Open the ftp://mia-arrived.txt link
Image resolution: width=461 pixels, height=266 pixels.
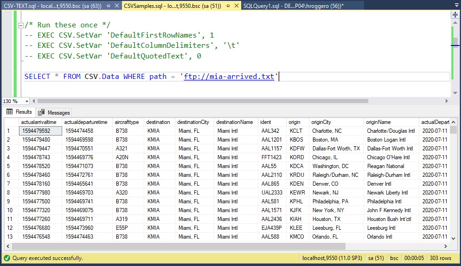[x=229, y=77]
